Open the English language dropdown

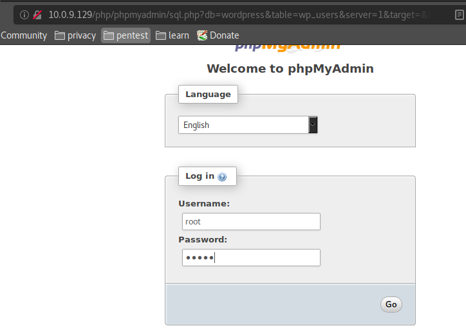coord(248,125)
